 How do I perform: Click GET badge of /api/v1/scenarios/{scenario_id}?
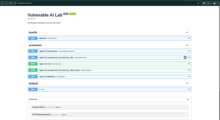33,57
